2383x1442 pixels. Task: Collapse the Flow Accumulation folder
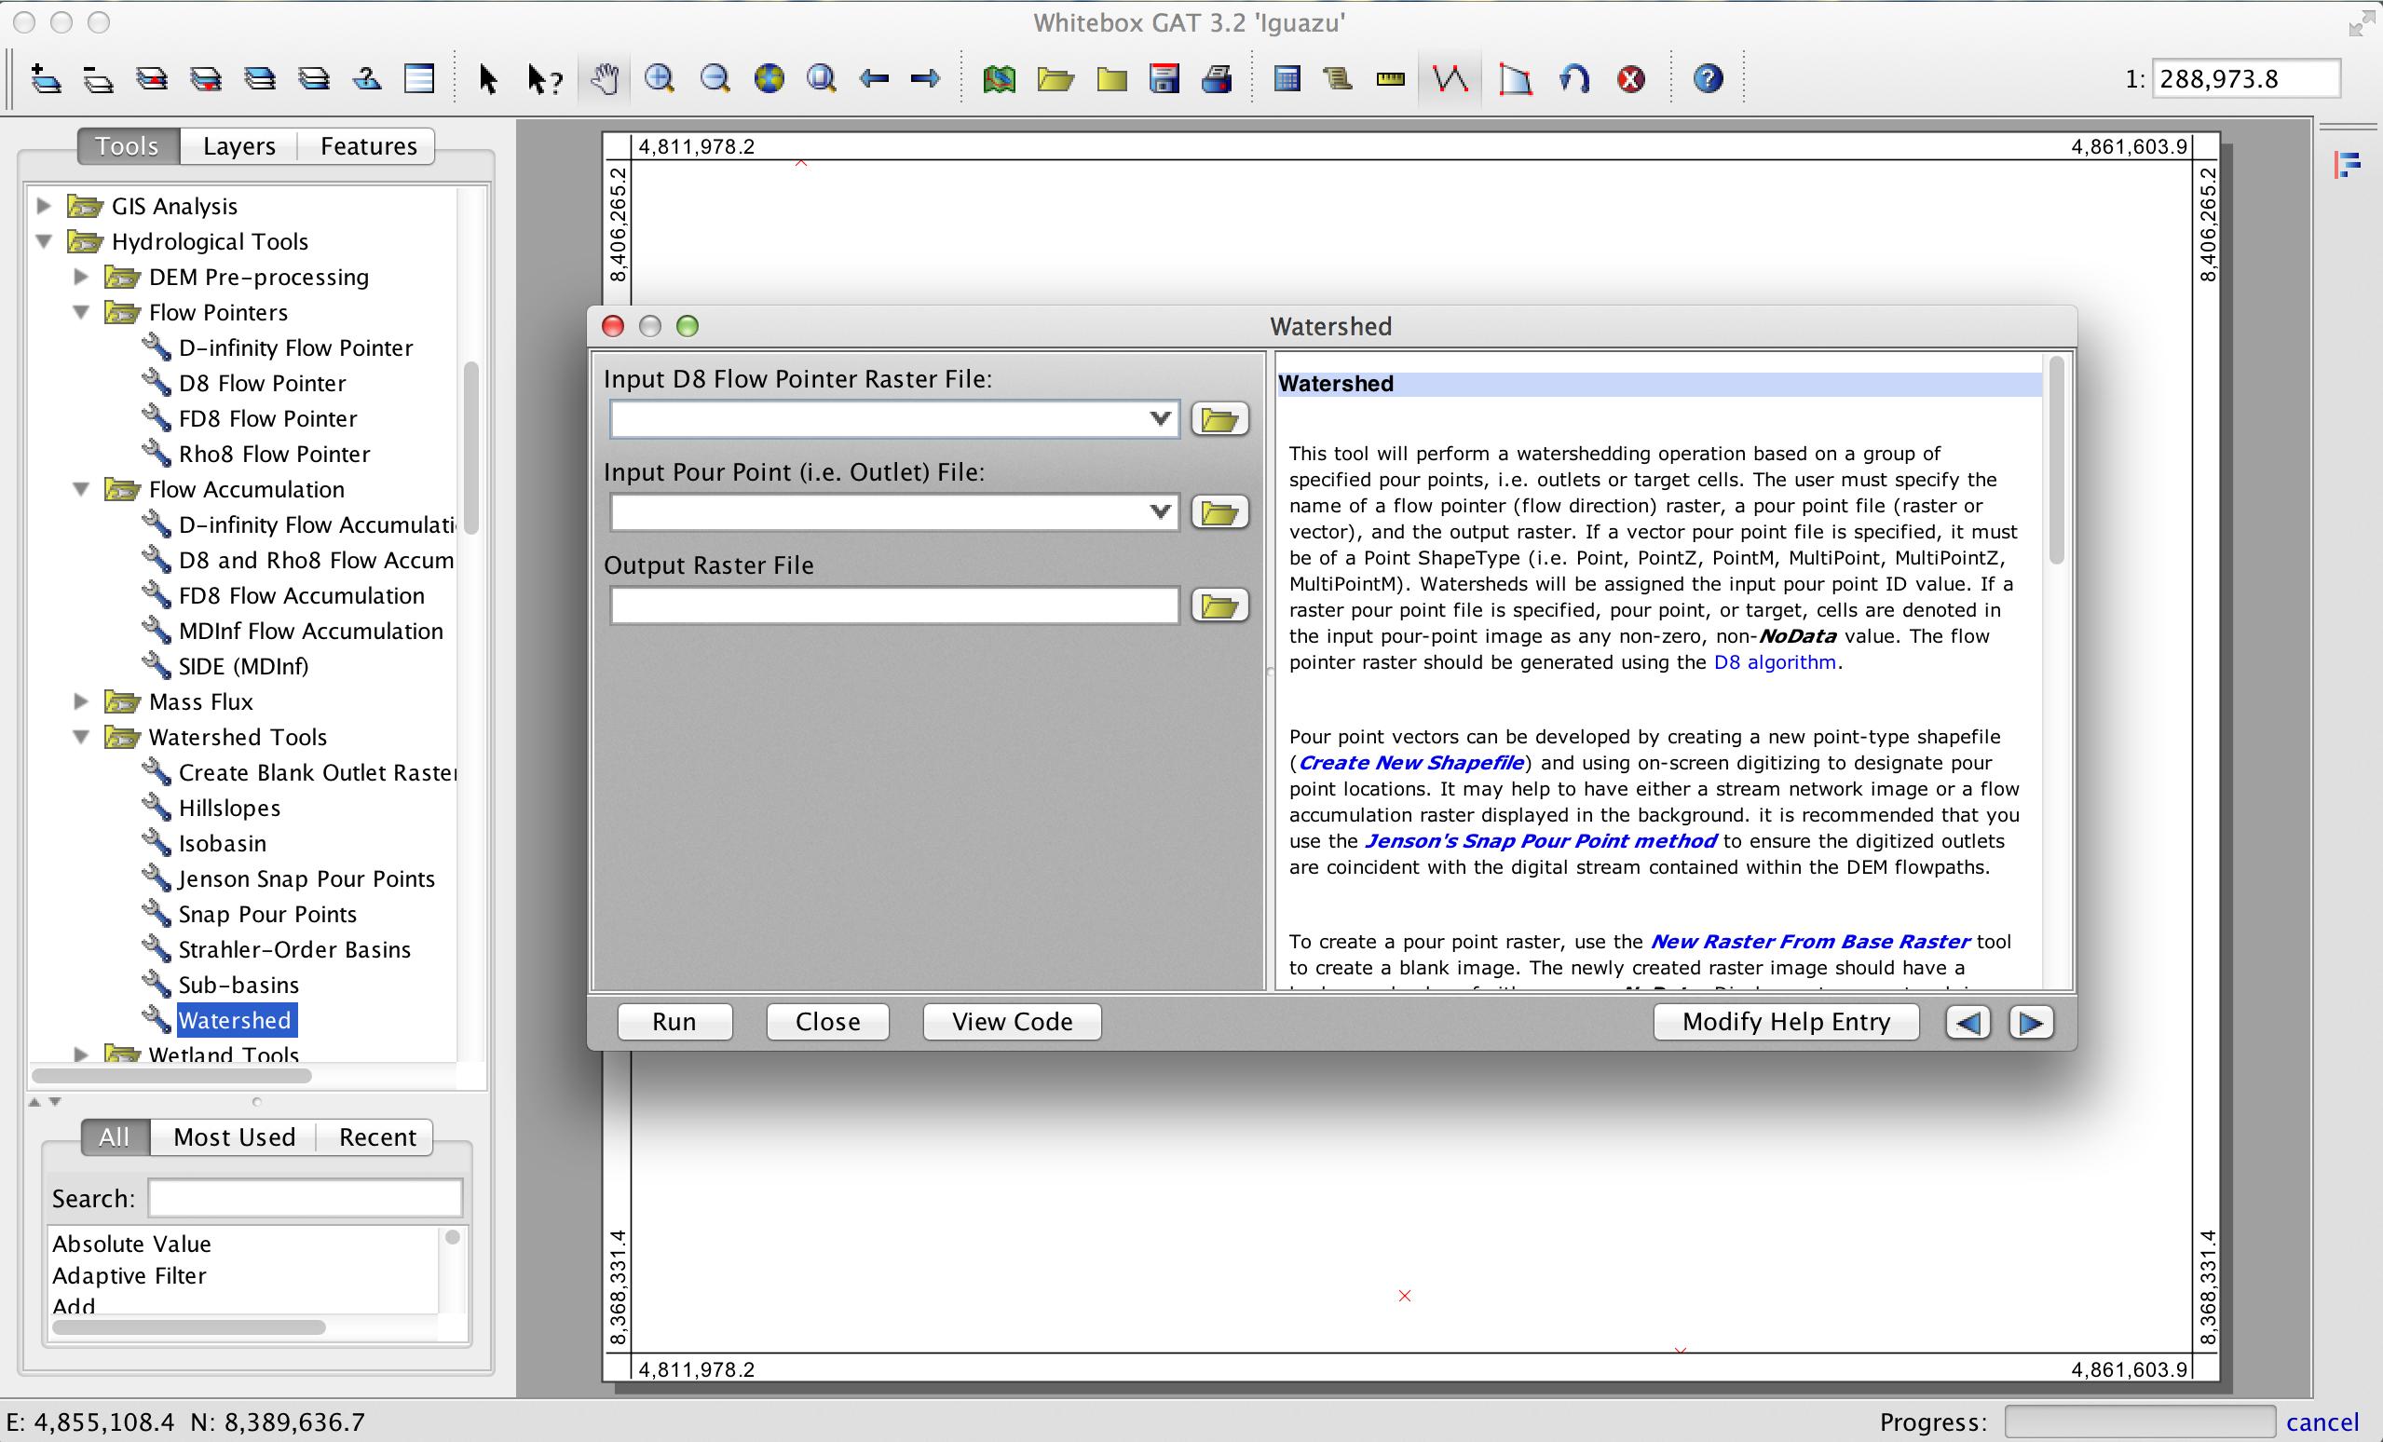click(x=81, y=489)
